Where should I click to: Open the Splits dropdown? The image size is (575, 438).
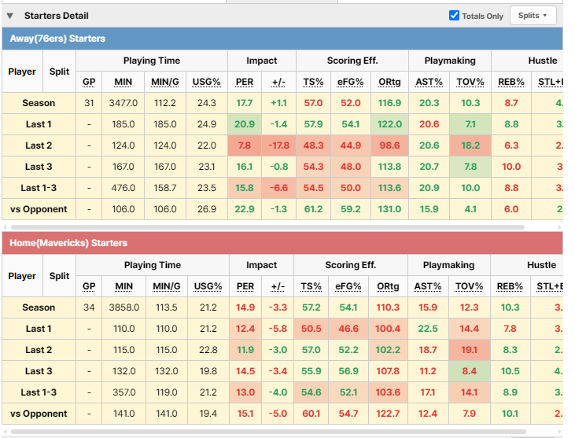[x=533, y=16]
